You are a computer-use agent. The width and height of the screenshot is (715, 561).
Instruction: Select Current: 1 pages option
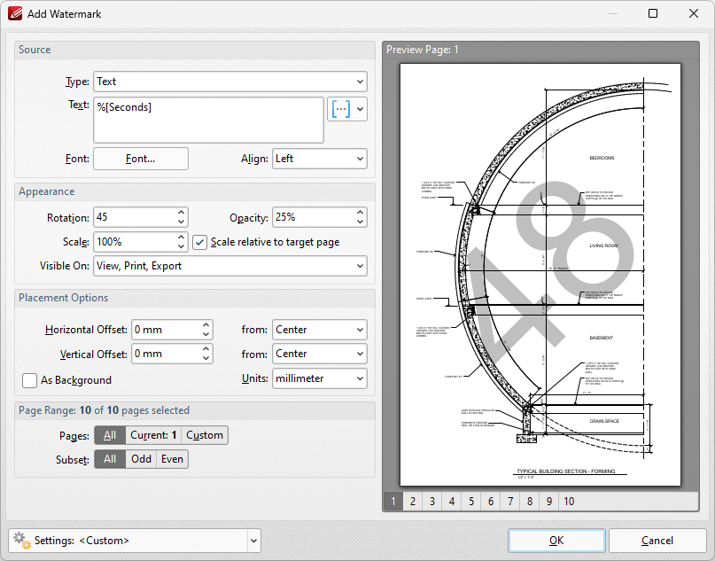click(x=153, y=435)
